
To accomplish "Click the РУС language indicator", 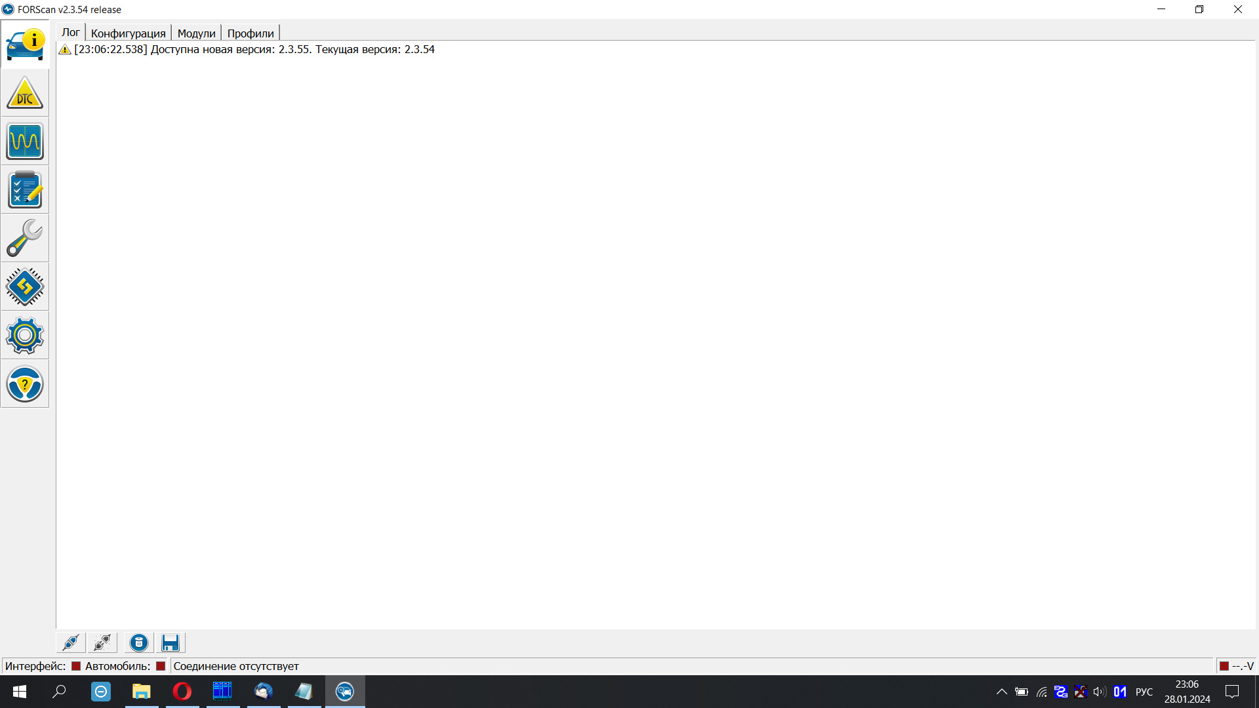I will coord(1144,692).
